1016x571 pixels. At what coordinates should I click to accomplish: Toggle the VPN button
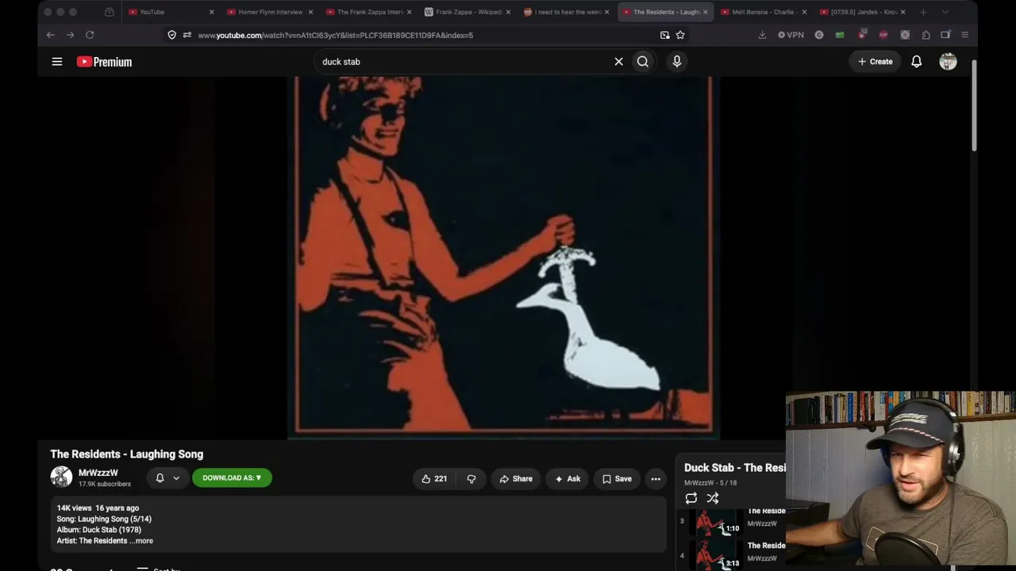tap(791, 35)
